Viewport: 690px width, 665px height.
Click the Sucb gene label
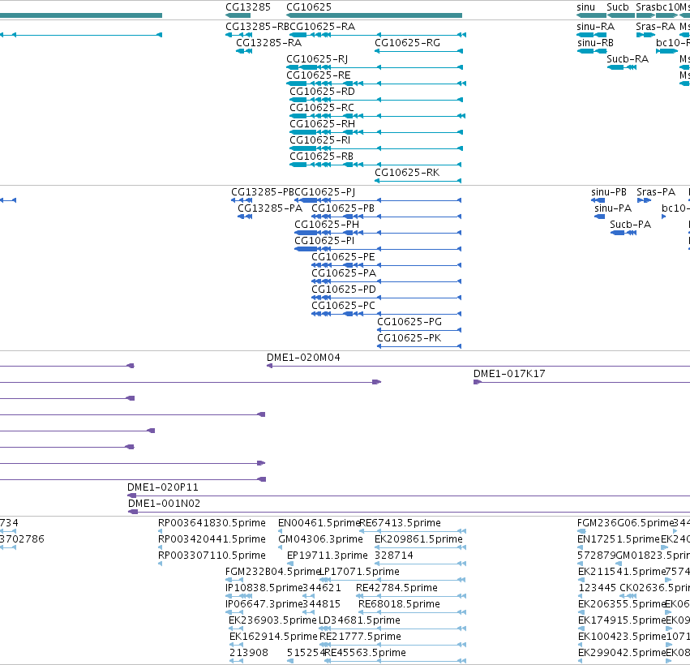(x=617, y=7)
